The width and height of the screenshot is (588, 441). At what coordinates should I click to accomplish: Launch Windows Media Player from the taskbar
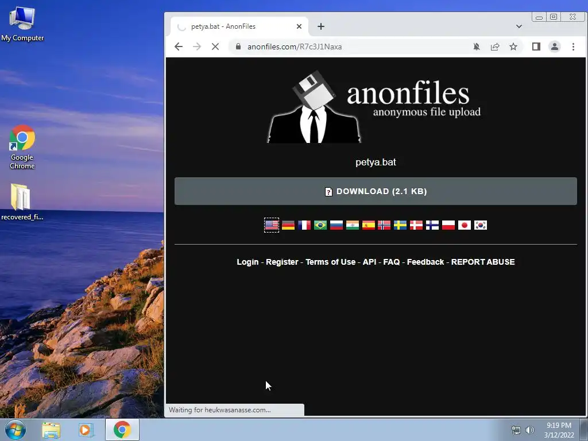[x=86, y=430]
